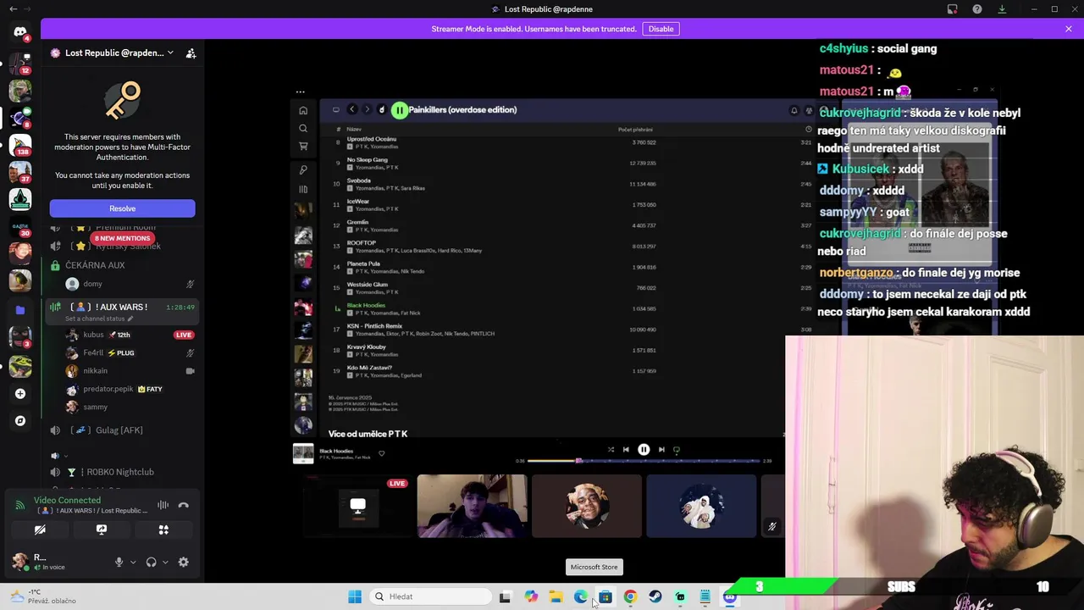Open File Explorer from the taskbar
Image resolution: width=1084 pixels, height=610 pixels.
556,596
